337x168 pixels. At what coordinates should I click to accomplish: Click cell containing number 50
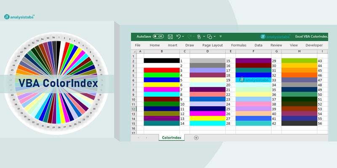(x=322, y=94)
